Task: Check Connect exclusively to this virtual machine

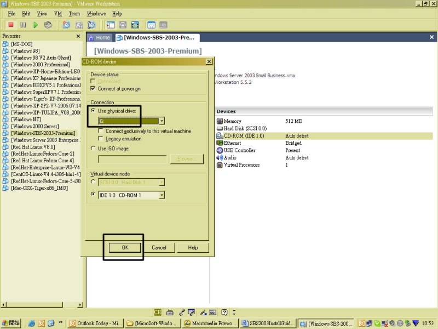Action: point(101,131)
